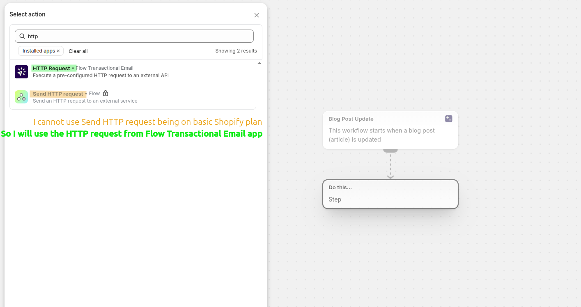Click the results list scroll-up arrow
The image size is (581, 307).
coord(259,63)
